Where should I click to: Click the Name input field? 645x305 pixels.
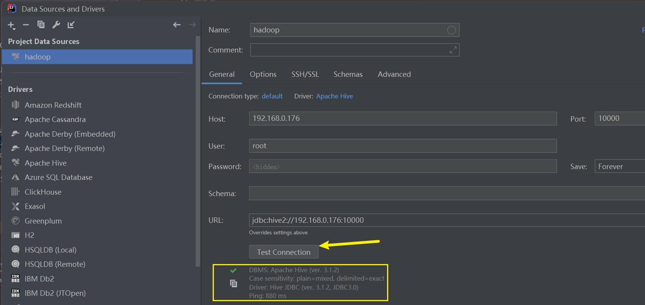click(x=355, y=30)
